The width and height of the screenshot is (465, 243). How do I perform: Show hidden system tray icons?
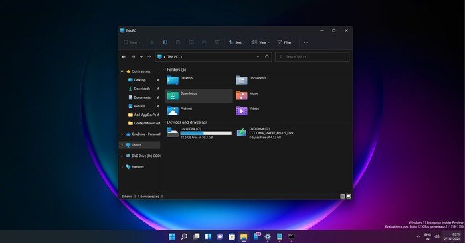(x=418, y=236)
